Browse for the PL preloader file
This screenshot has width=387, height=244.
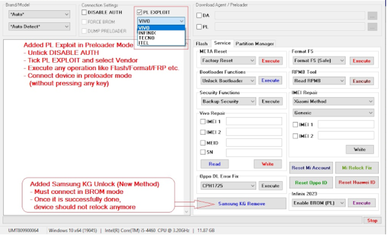[x=372, y=27]
